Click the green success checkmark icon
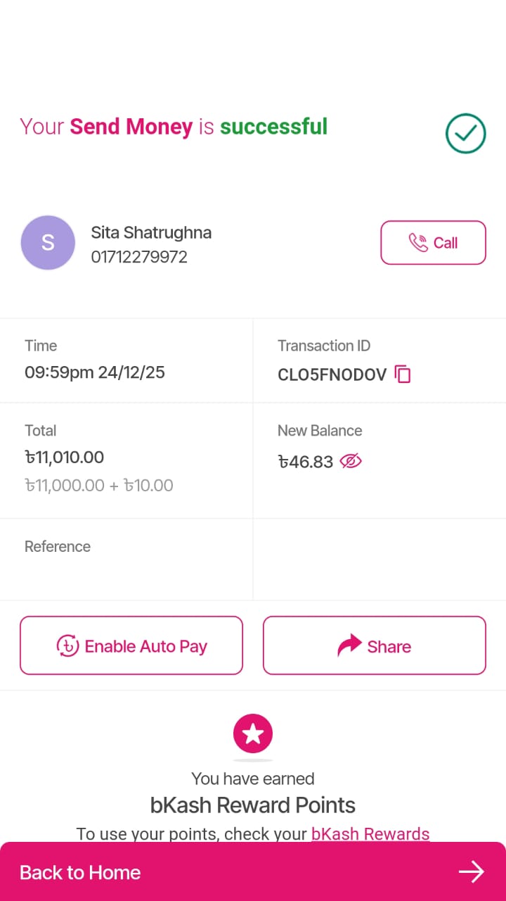506x901 pixels. point(465,133)
